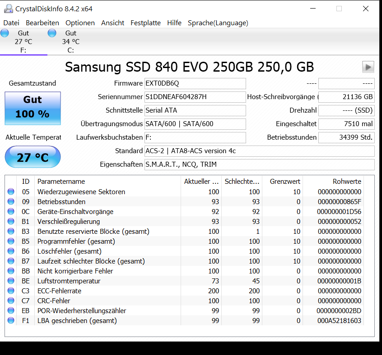
Task: Click the blue status orb for drive C:
Action: pyautogui.click(x=52, y=33)
